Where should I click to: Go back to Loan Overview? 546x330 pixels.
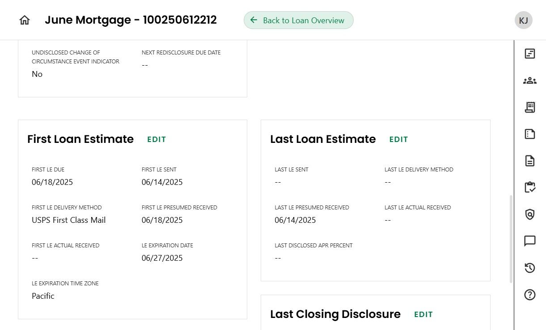pyautogui.click(x=298, y=20)
